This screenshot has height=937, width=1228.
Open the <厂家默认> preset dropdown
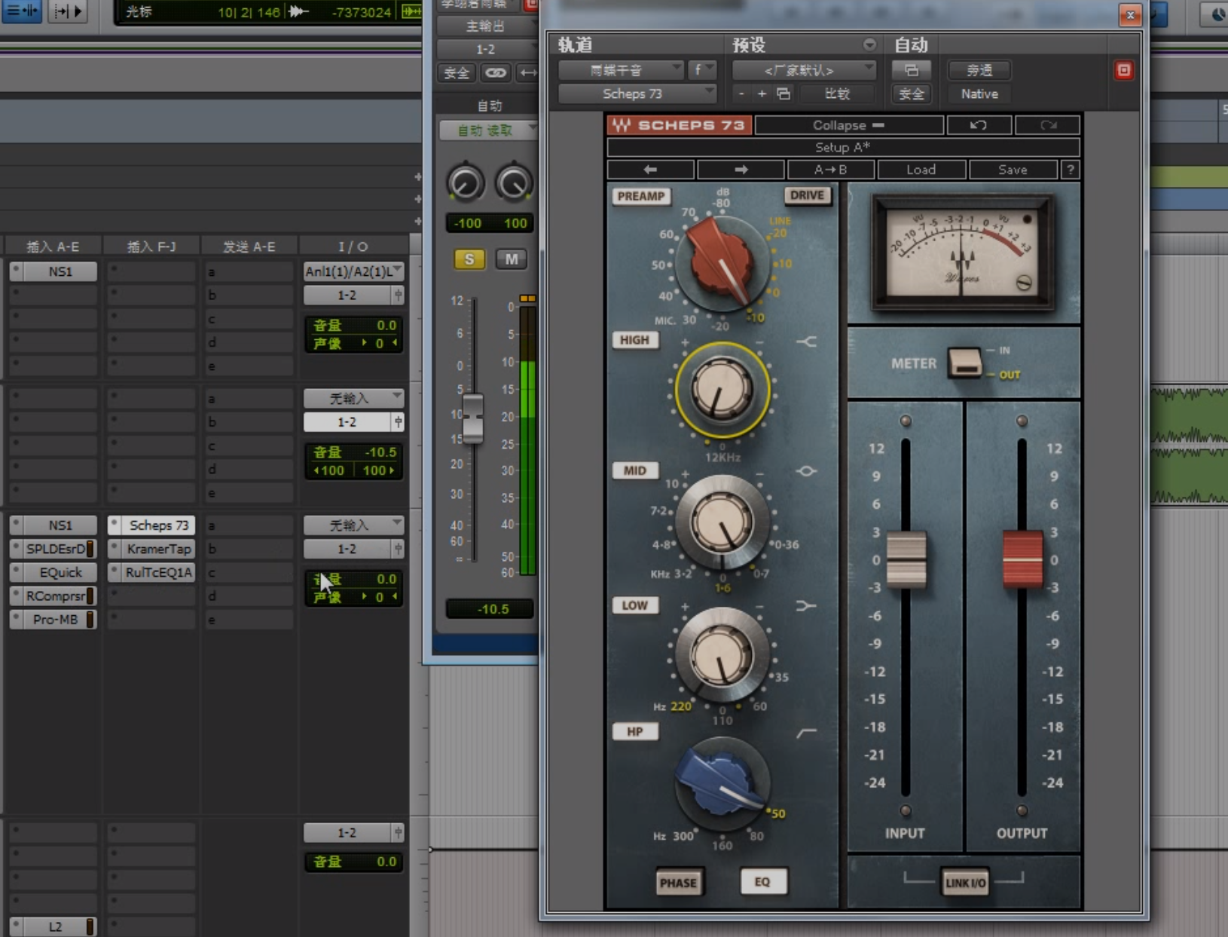(x=803, y=70)
